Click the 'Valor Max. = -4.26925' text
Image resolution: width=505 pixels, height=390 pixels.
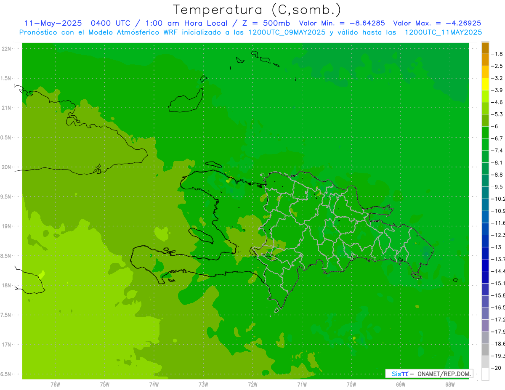click(437, 23)
